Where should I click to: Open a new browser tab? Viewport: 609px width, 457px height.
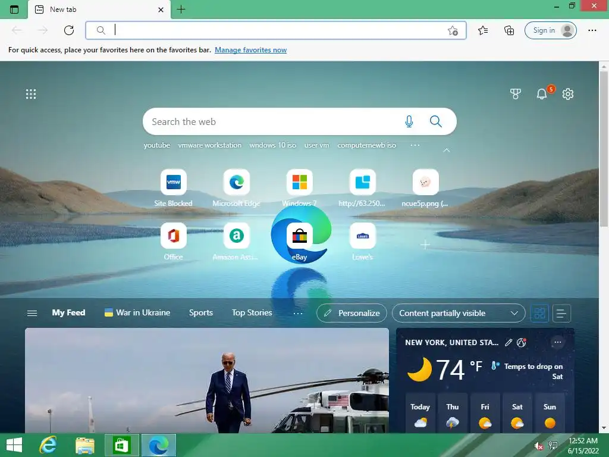coord(181,10)
